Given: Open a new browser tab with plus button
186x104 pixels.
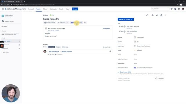Looking at the screenshot, I should point(24,1).
